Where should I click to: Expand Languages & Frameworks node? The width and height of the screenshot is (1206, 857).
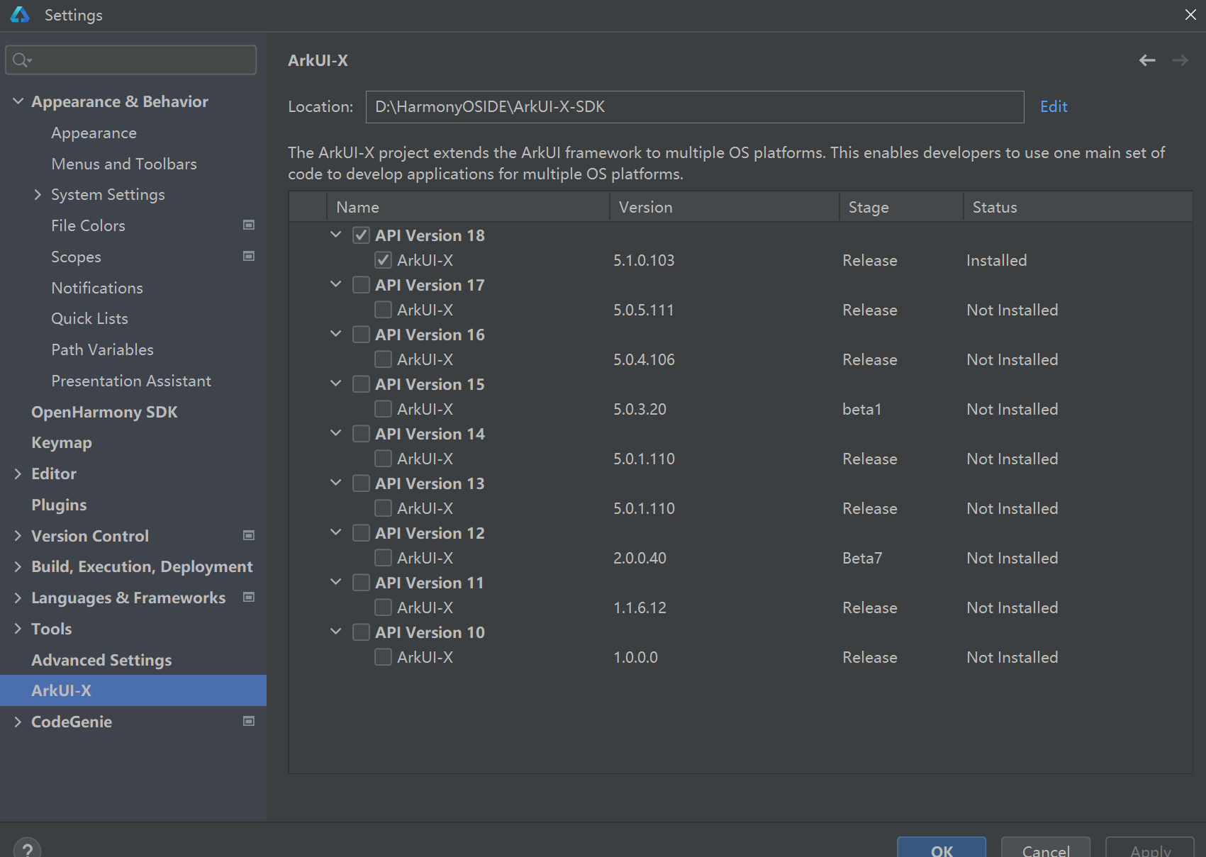coord(18,598)
